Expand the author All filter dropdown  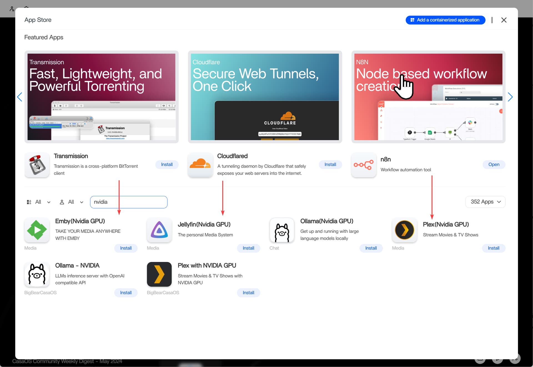click(x=71, y=202)
